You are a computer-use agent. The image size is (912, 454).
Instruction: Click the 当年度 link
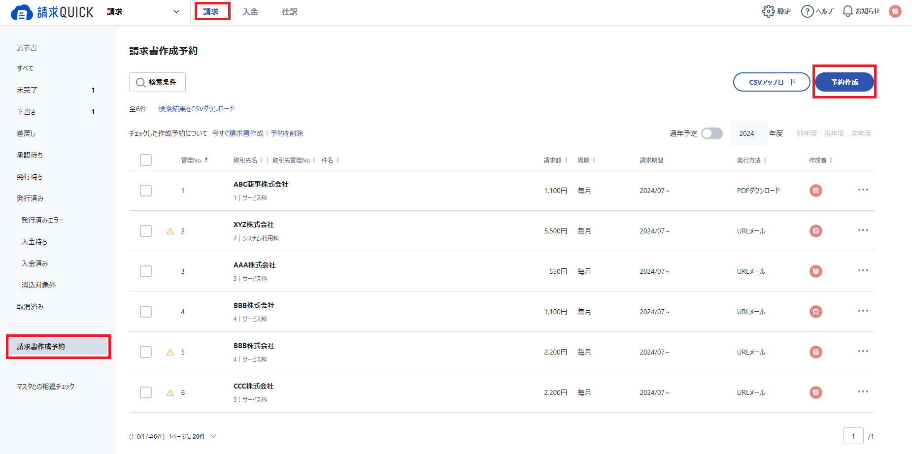point(834,133)
